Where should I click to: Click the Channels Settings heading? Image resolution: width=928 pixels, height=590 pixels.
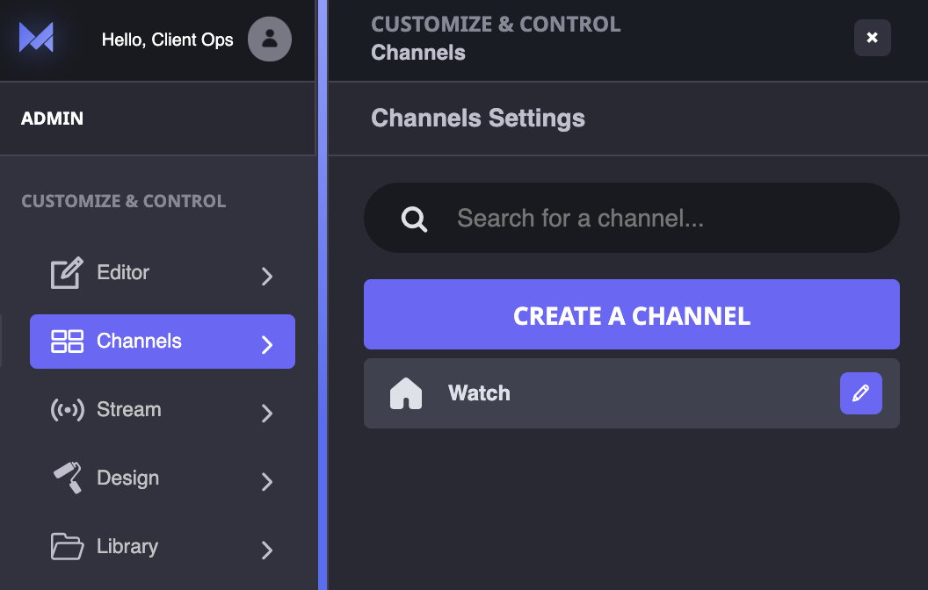pos(477,119)
